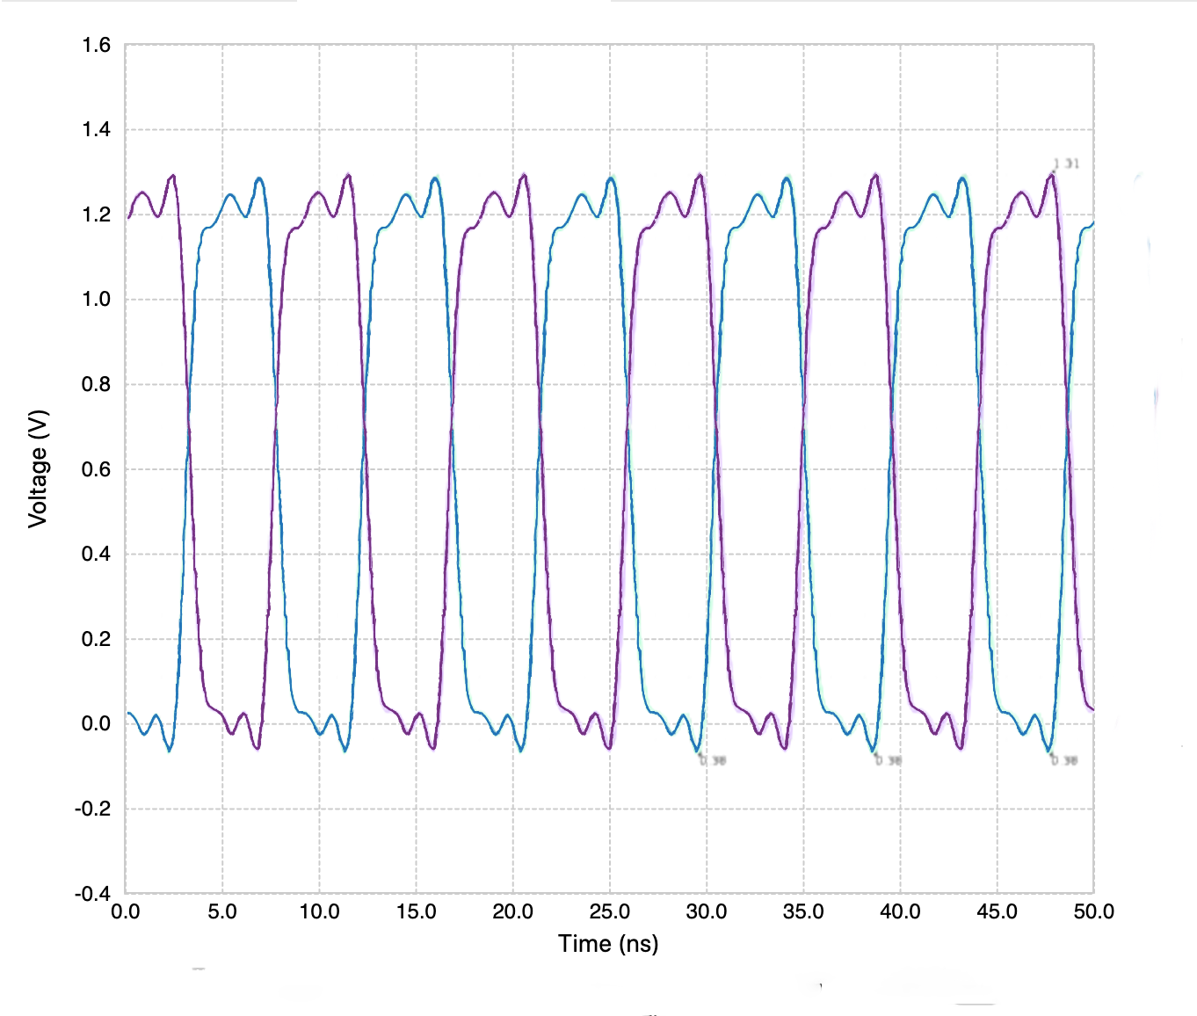Image resolution: width=1197 pixels, height=1016 pixels.
Task: Select the 1.6 voltage axis tick label
Action: [97, 45]
